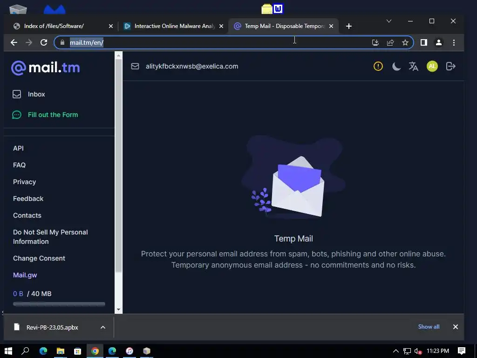Reload the current page
477x358 pixels.
[44, 42]
